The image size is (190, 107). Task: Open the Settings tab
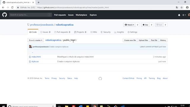(132, 32)
